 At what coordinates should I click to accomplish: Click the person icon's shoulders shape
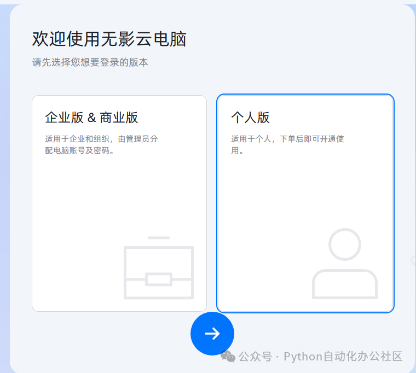pos(345,284)
